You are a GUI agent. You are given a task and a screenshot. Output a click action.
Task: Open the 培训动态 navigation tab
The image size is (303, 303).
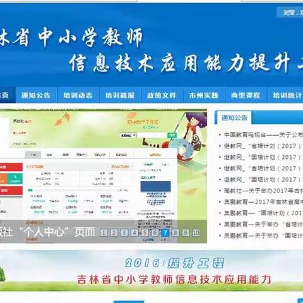point(78,95)
